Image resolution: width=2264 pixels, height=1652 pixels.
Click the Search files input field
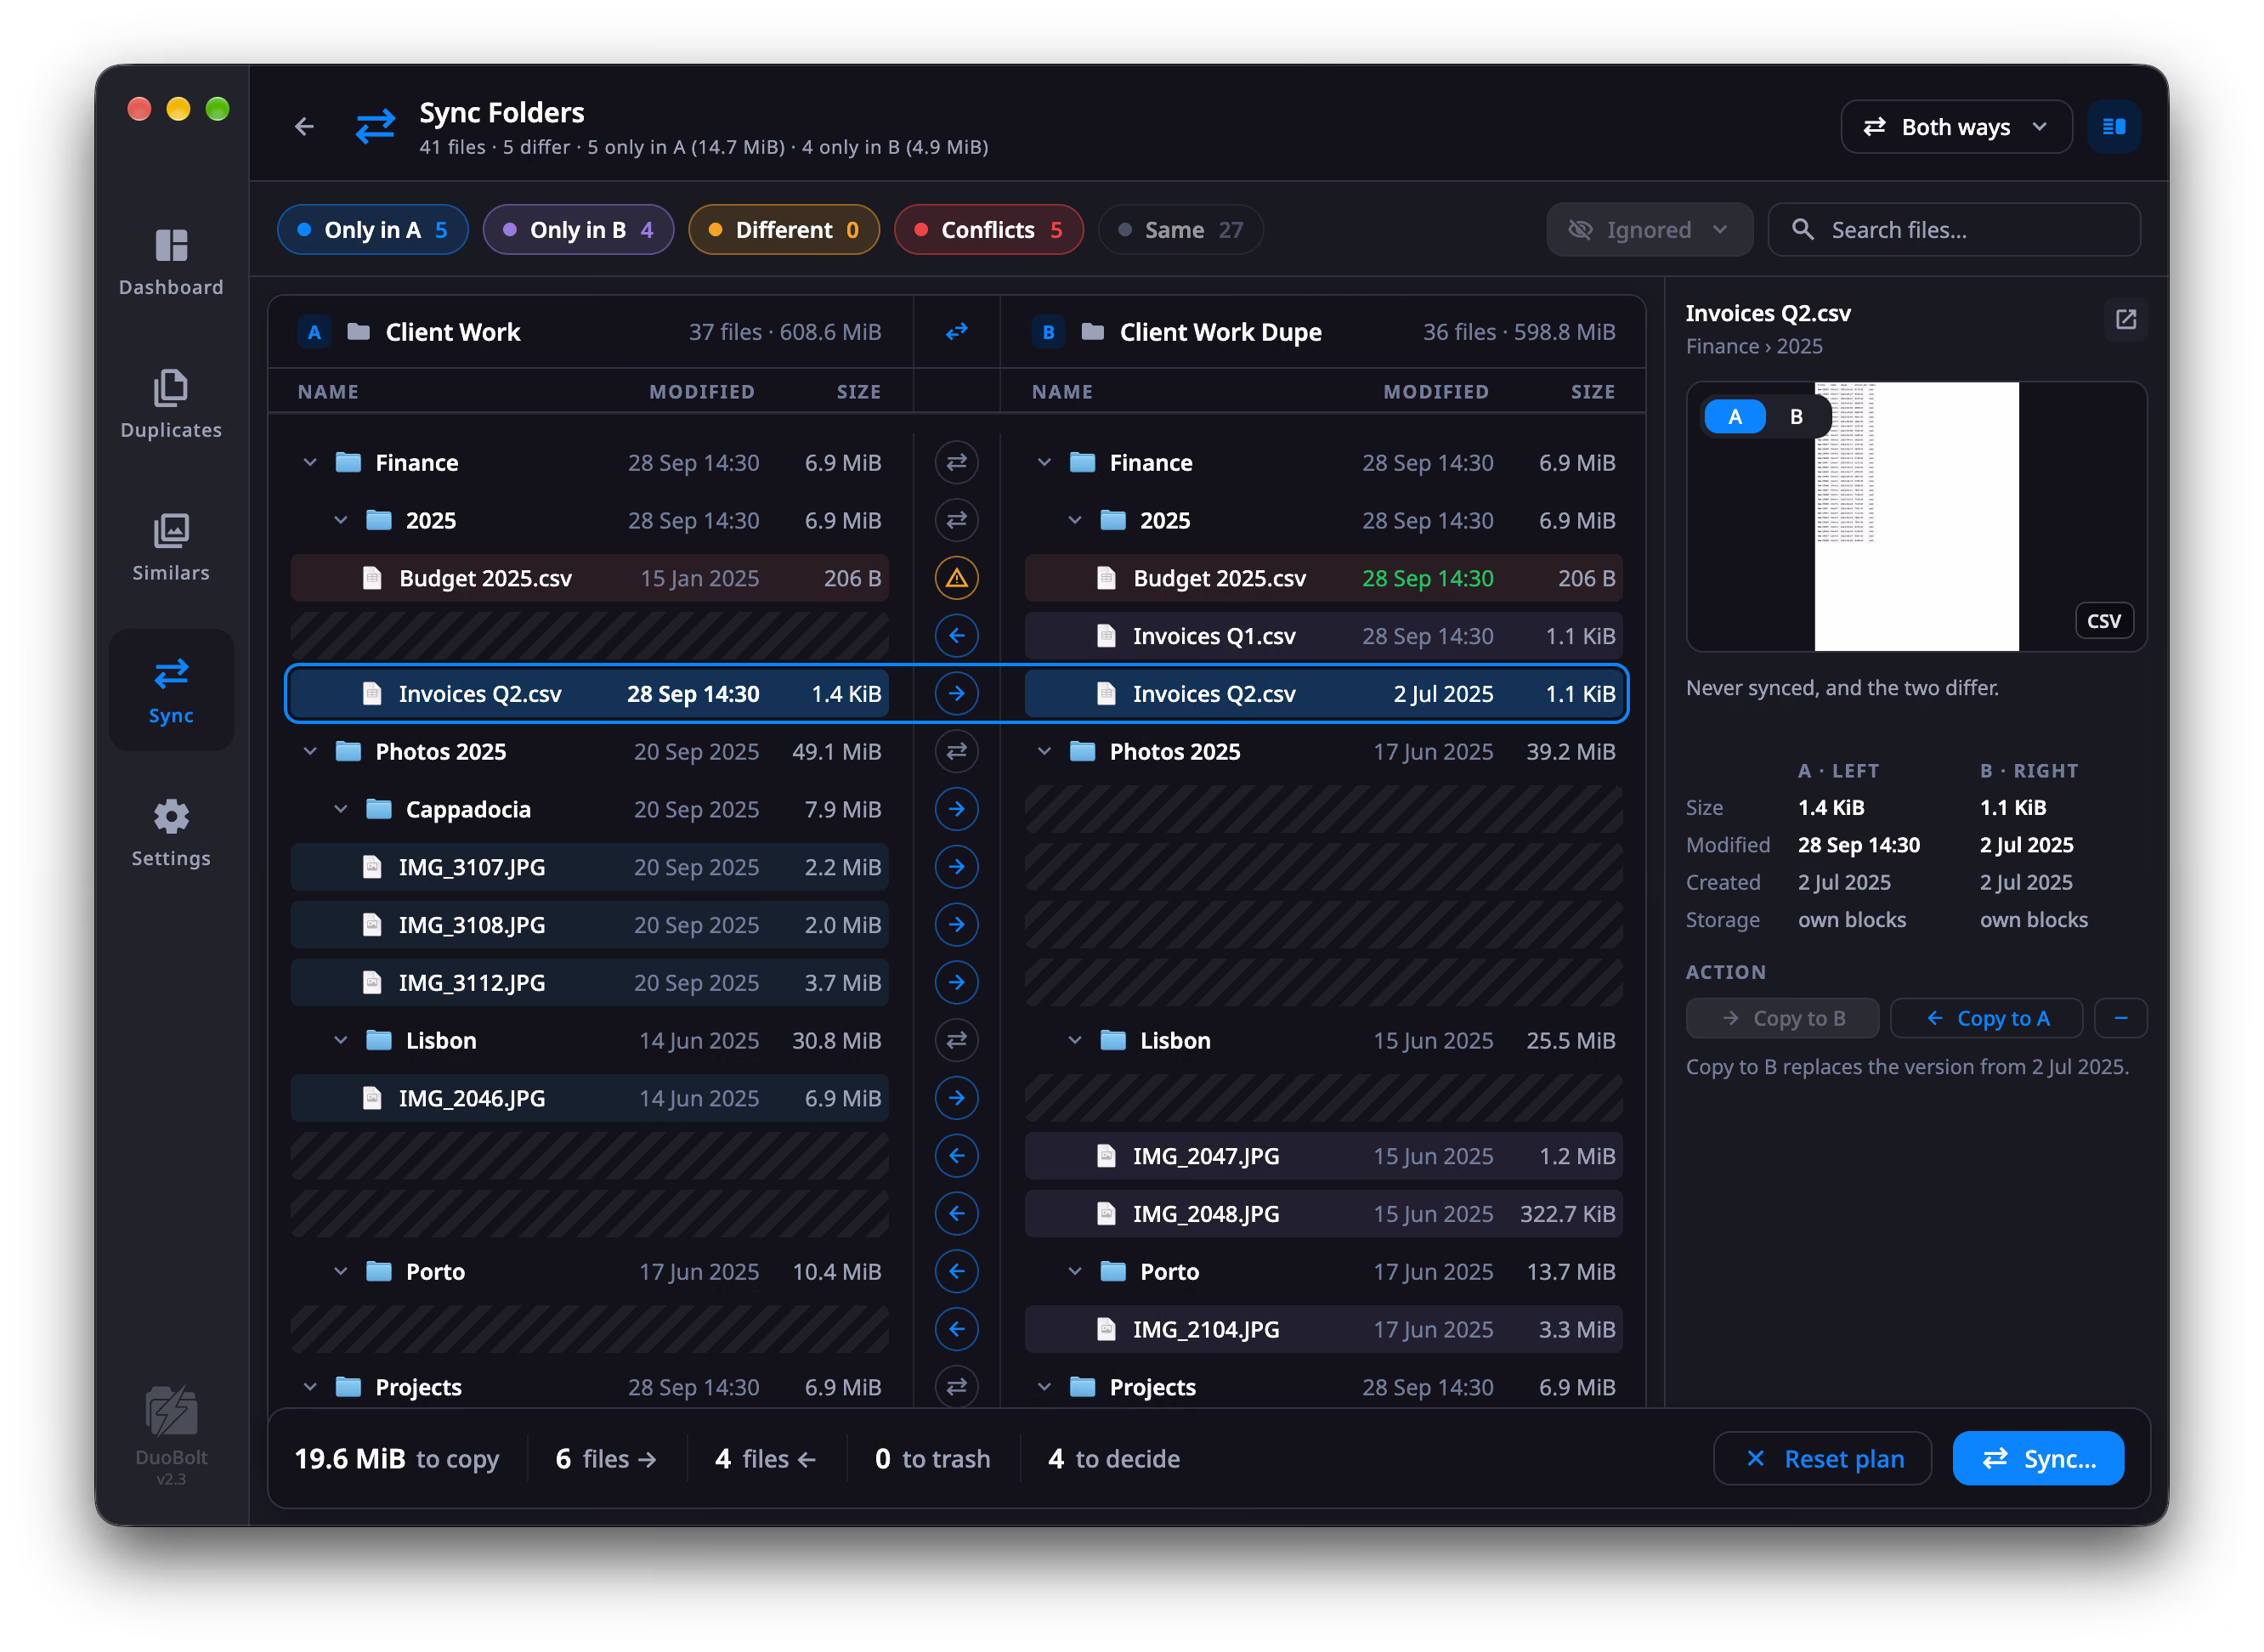tap(1953, 230)
